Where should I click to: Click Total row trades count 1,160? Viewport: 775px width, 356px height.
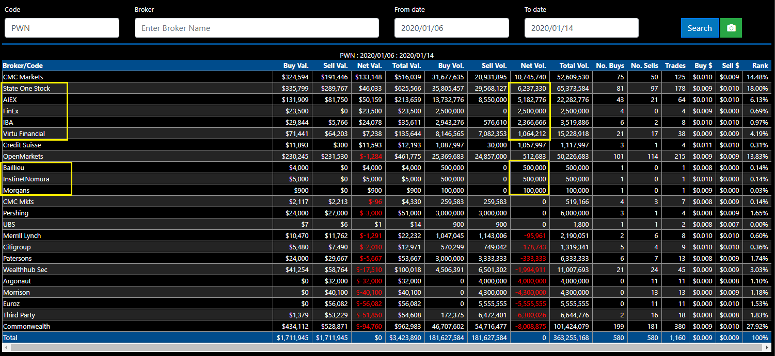(677, 337)
